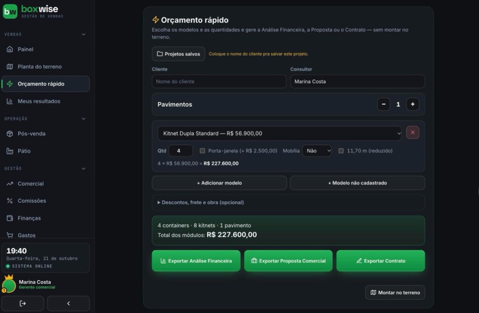Open Pátio section
The image size is (479, 313).
point(46,151)
